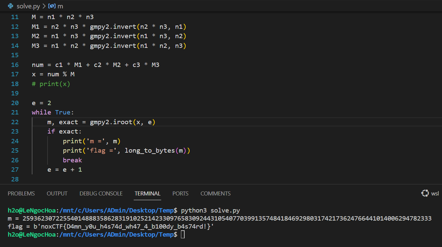Click 'gmpy2.iroot' call on line 22
Screen dimensions: 442x247
[x=111, y=122]
